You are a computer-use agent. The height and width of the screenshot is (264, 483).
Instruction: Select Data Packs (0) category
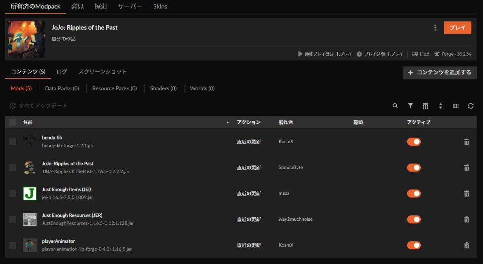tap(62, 88)
